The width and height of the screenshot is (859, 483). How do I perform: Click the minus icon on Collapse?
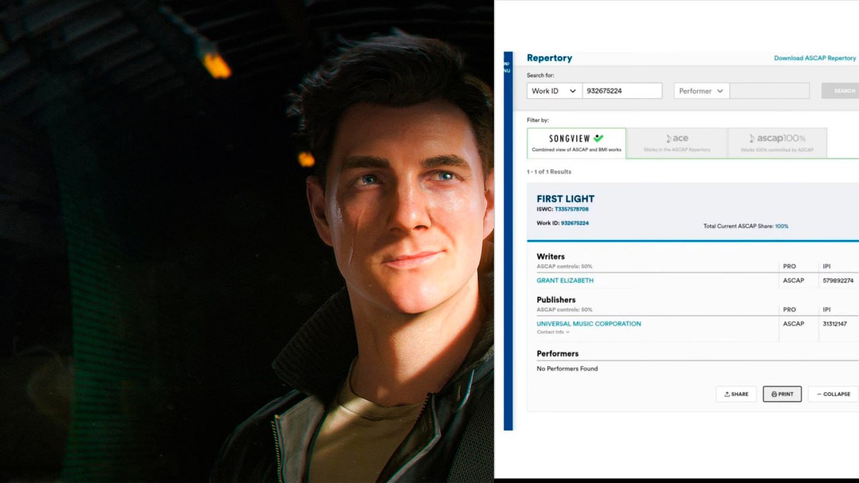click(818, 394)
